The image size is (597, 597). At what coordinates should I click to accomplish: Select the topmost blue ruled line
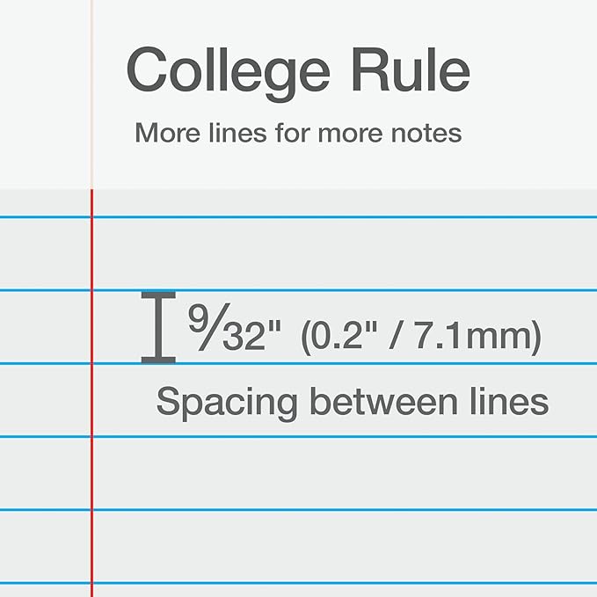point(352,216)
